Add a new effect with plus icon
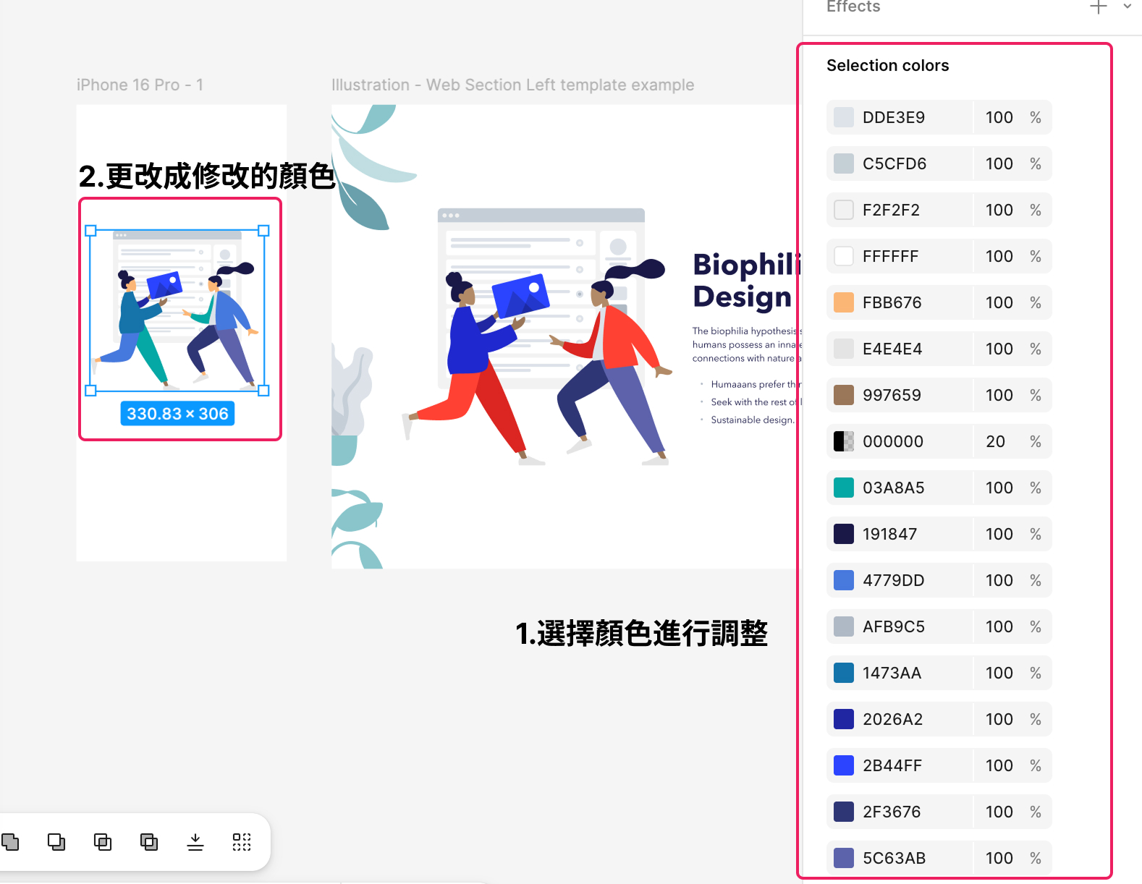1142x884 pixels. coord(1098,7)
